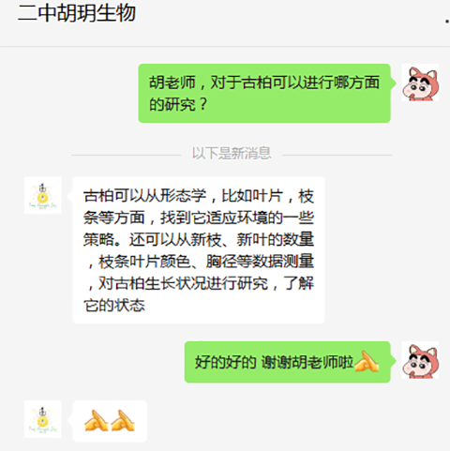Click the folded-hands emoji in green message

tap(367, 362)
